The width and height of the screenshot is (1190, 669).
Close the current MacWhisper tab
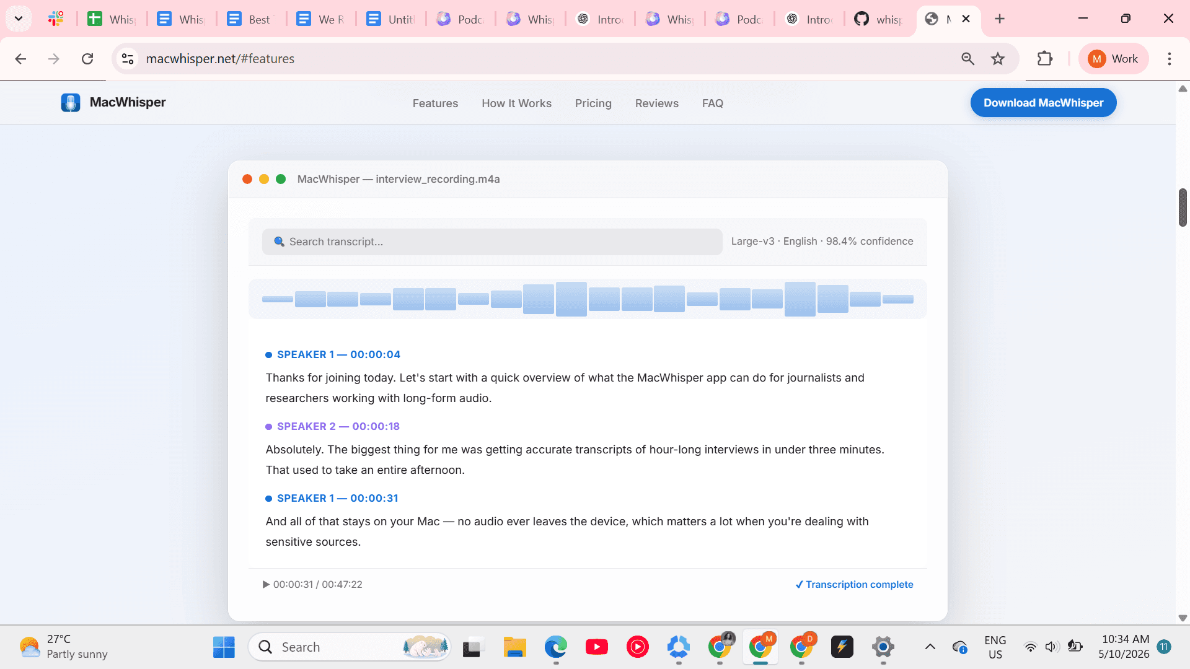966,19
